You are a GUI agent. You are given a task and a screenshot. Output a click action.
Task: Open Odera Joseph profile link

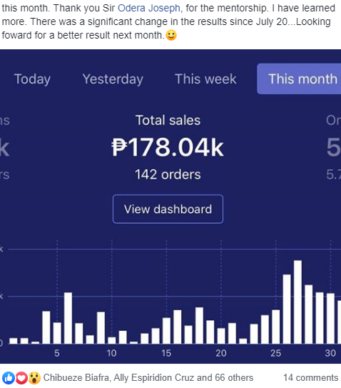tap(149, 8)
